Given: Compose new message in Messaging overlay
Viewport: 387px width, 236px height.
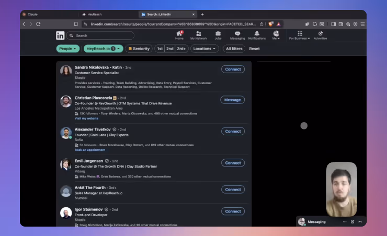Looking at the screenshot, I should click(352, 222).
